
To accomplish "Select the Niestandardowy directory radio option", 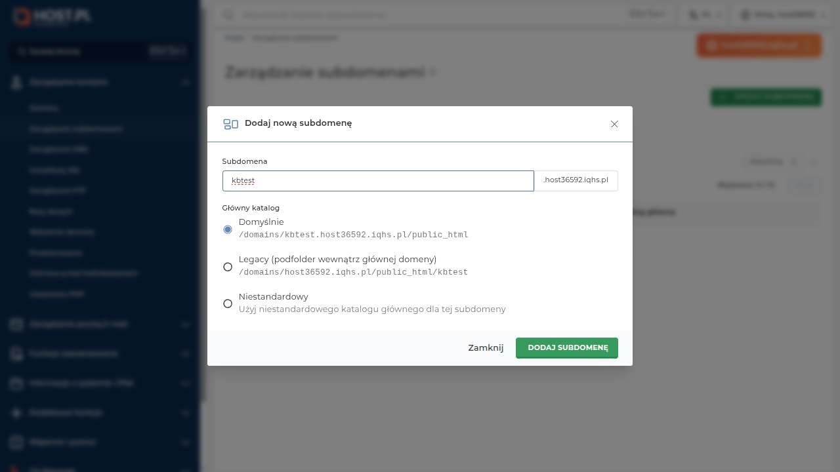I will click(x=228, y=304).
